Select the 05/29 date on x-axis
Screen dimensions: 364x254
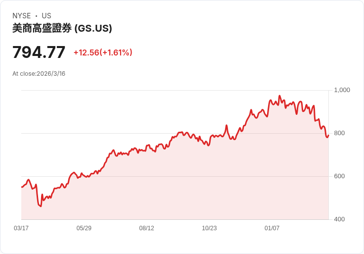pos(84,228)
